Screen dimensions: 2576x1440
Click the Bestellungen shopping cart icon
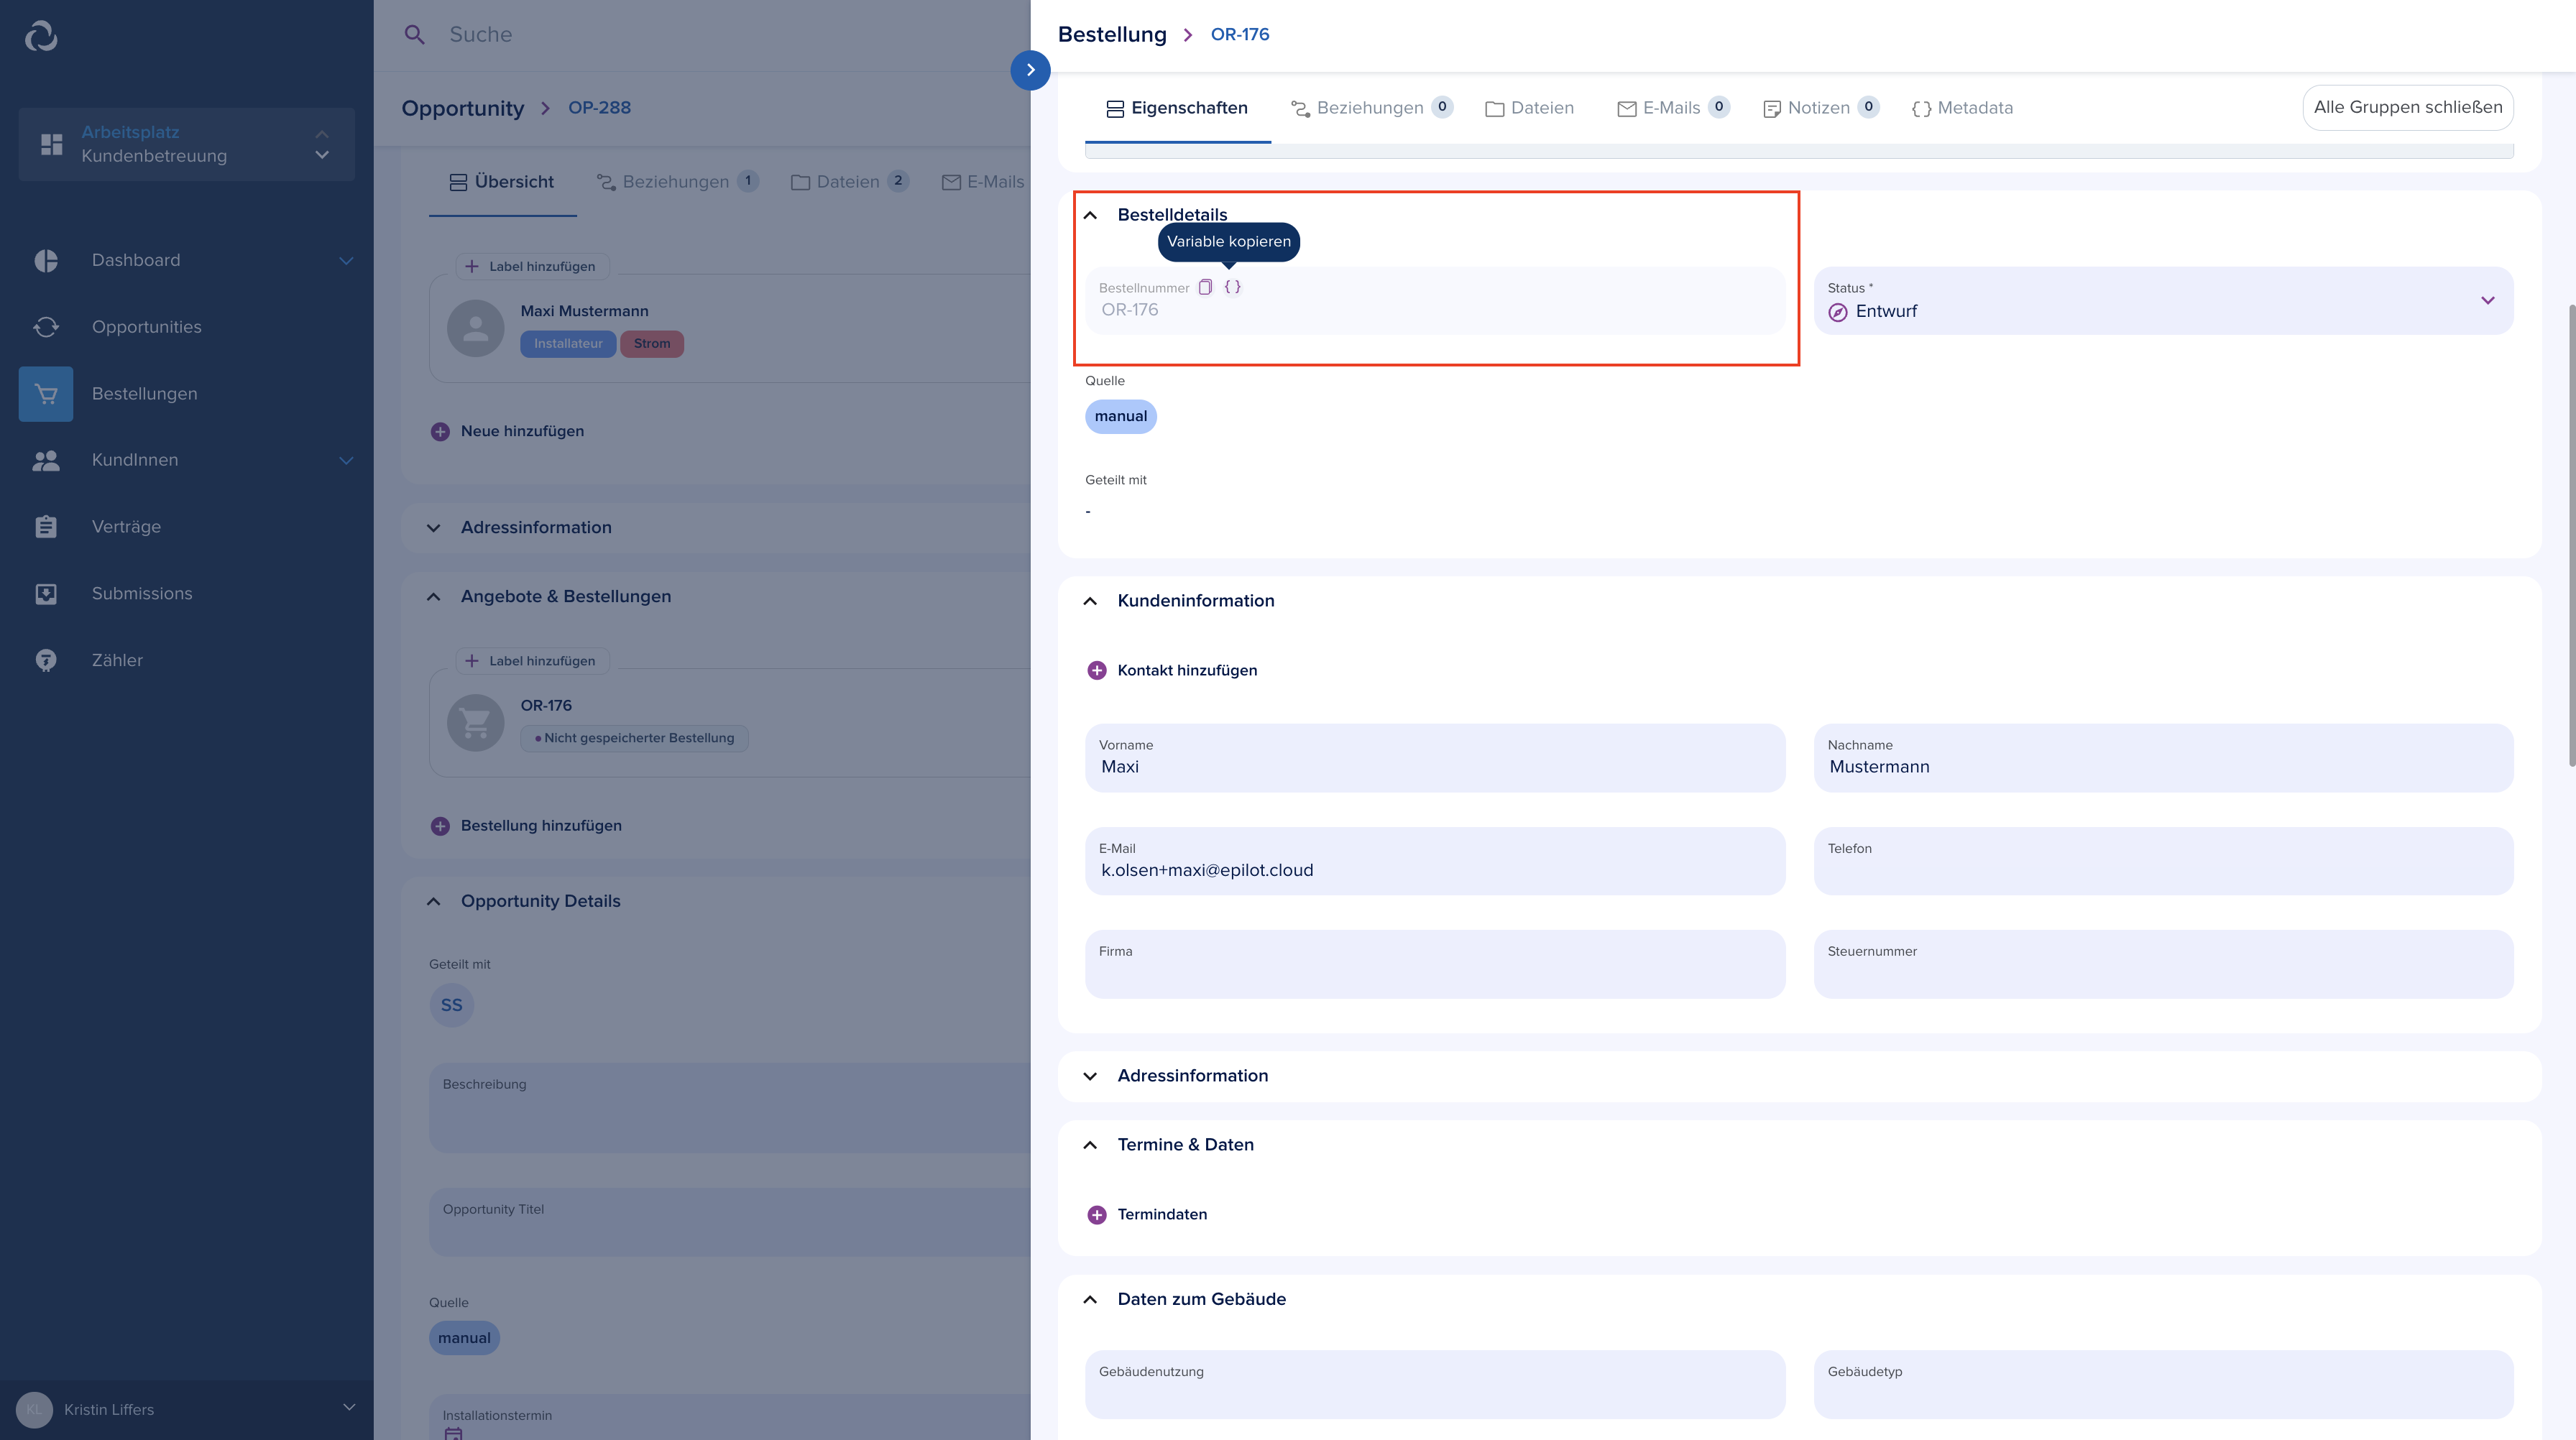click(46, 394)
